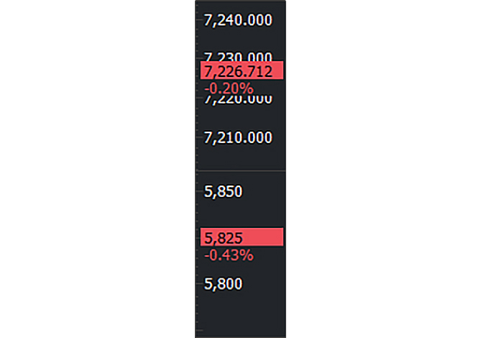Click the partially hidden 7,220.000 axis label
Viewport: 481px width, 338px height.
coord(238,101)
